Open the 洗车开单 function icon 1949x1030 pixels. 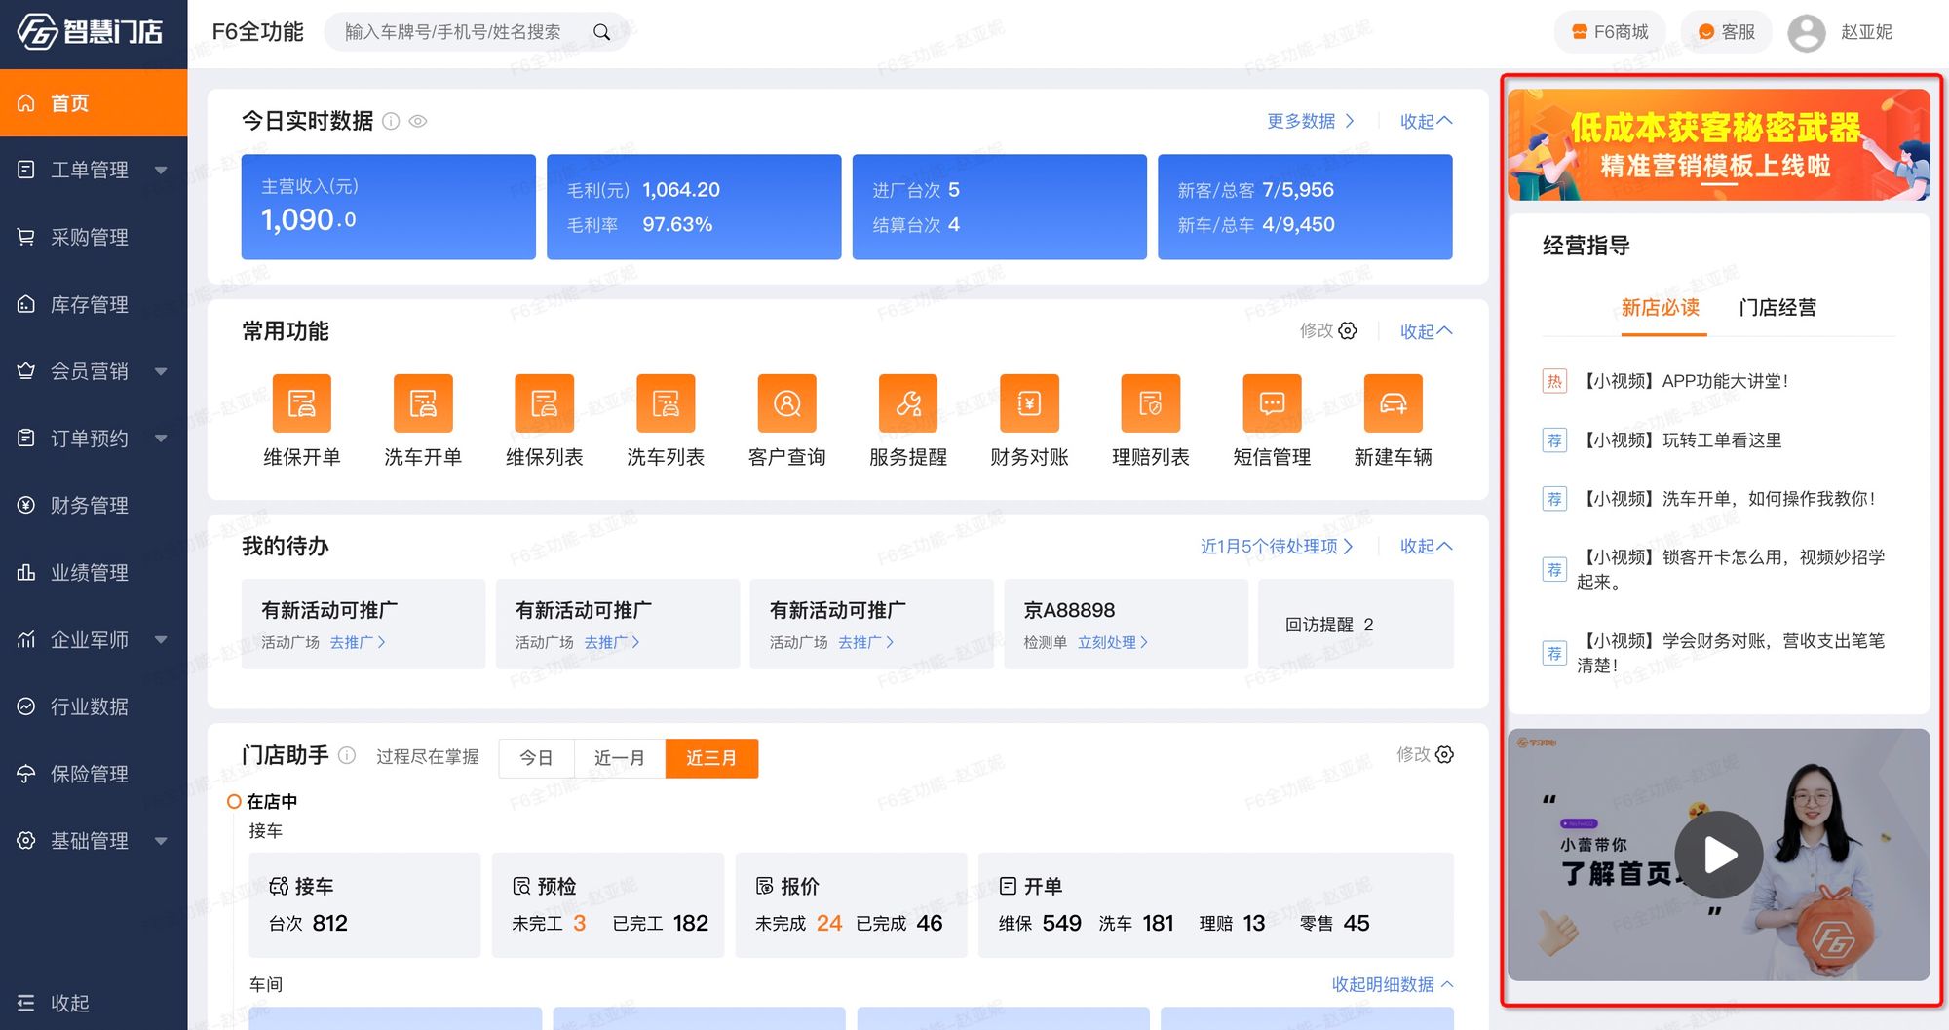[x=423, y=402]
